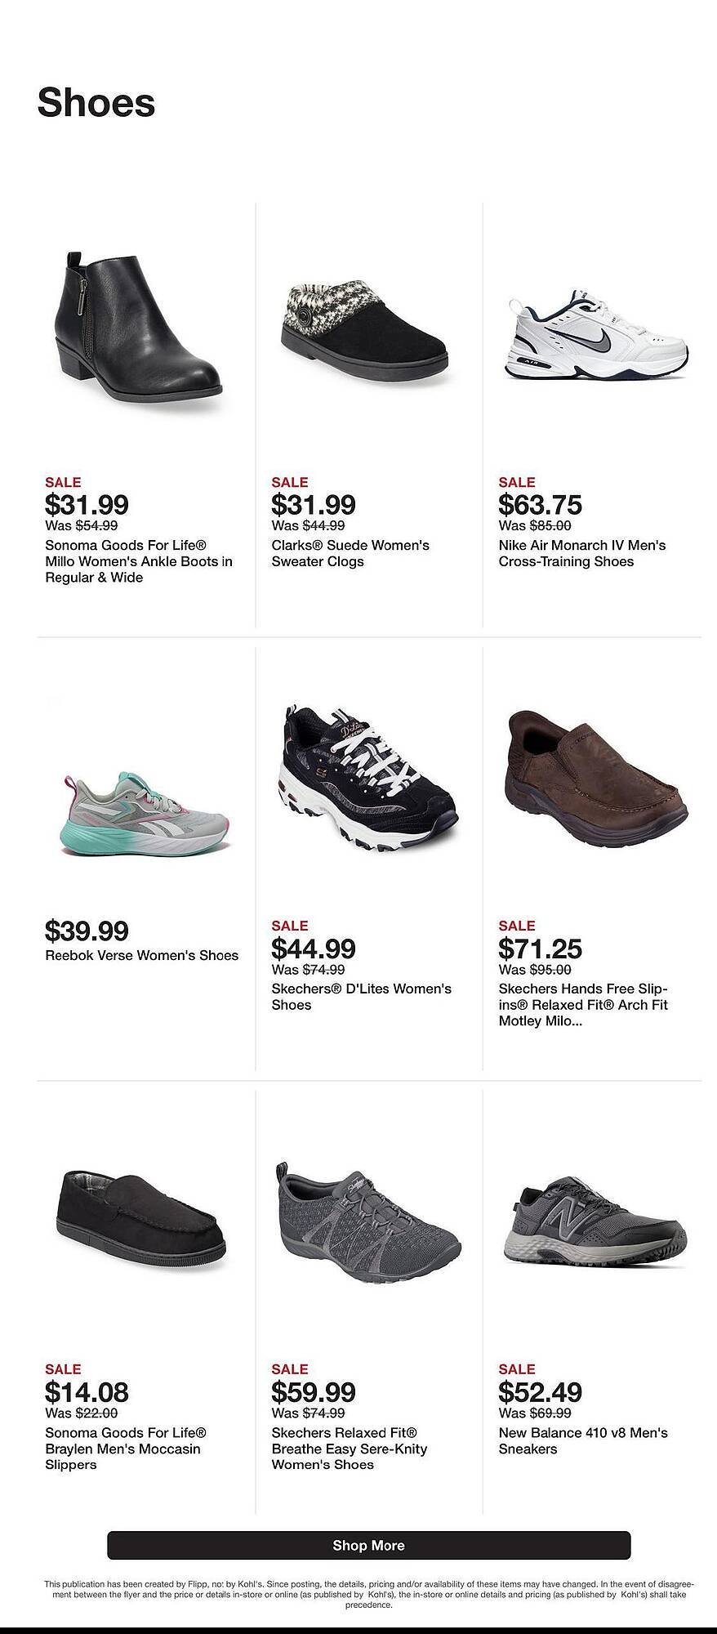Image resolution: width=717 pixels, height=1634 pixels.
Task: Click the black ankle boot product image
Action: pyautogui.click(x=139, y=327)
